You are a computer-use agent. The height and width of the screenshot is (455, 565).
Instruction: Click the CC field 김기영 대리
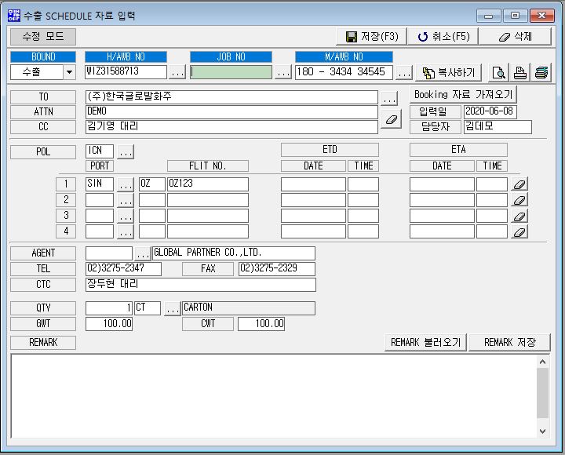tap(231, 127)
